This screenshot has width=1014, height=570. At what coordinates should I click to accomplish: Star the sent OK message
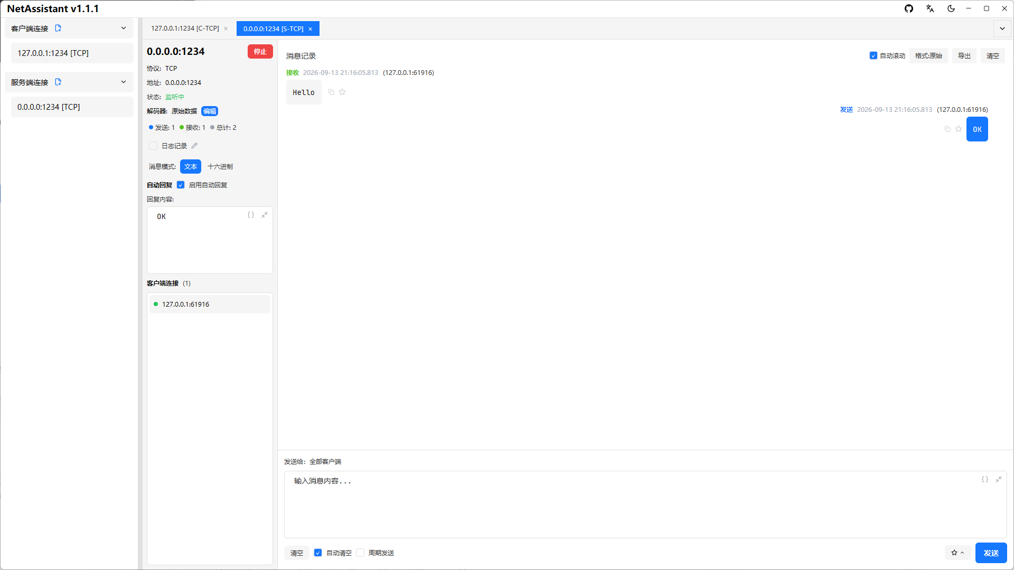pos(959,129)
